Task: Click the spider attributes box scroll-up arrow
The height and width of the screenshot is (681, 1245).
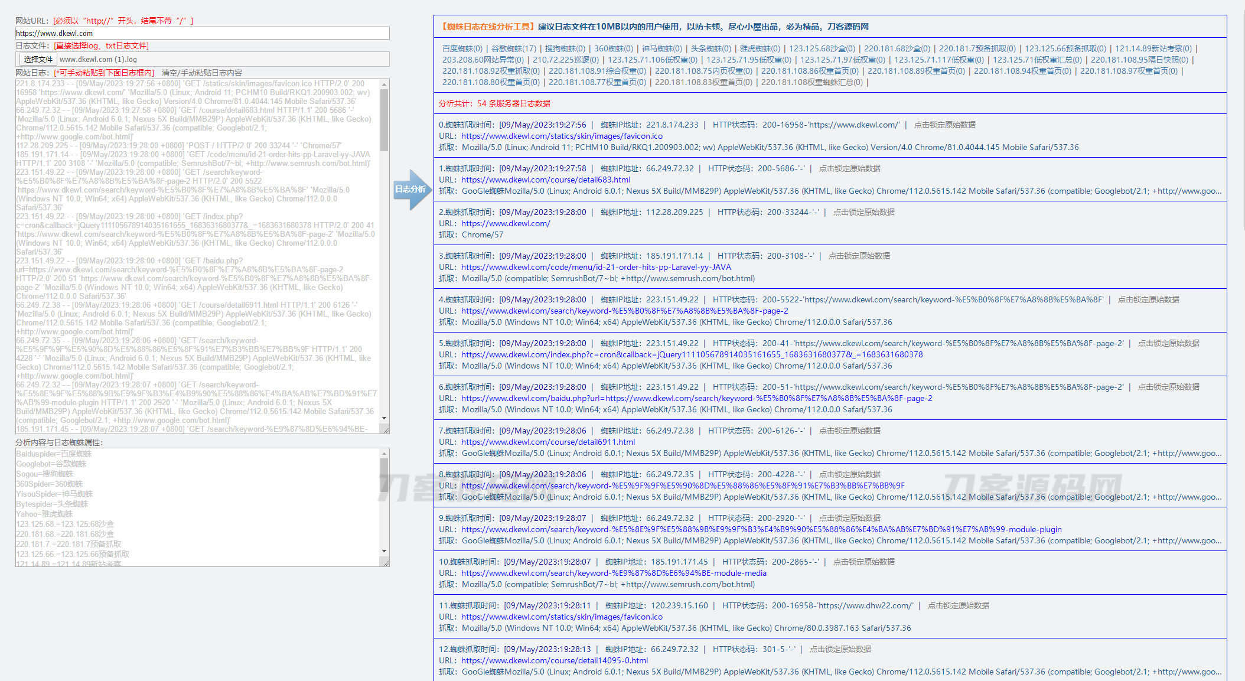Action: [384, 453]
